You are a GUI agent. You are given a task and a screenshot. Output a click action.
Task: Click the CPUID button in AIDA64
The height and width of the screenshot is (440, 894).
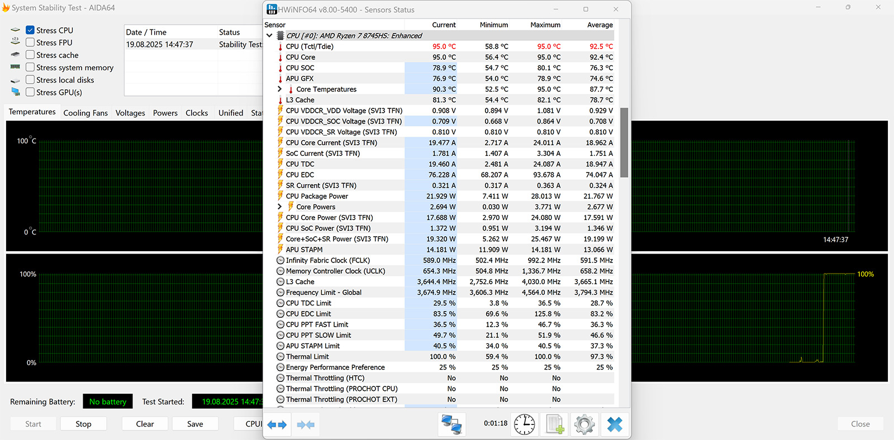point(248,424)
